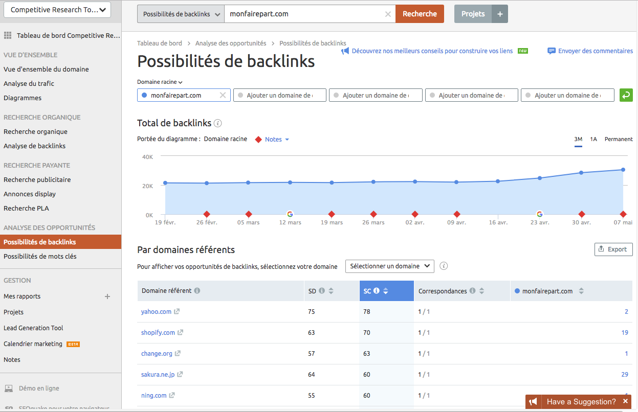Sort the table by SD column
The height and width of the screenshot is (412, 638).
coord(331,291)
